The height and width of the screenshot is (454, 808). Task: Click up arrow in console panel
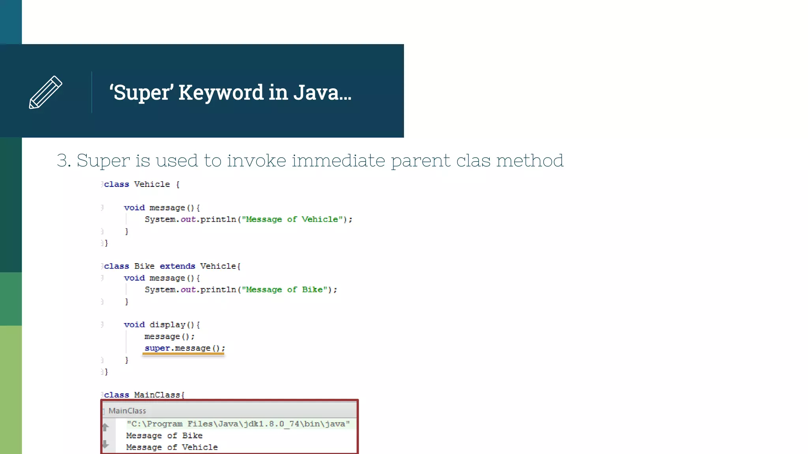click(105, 427)
